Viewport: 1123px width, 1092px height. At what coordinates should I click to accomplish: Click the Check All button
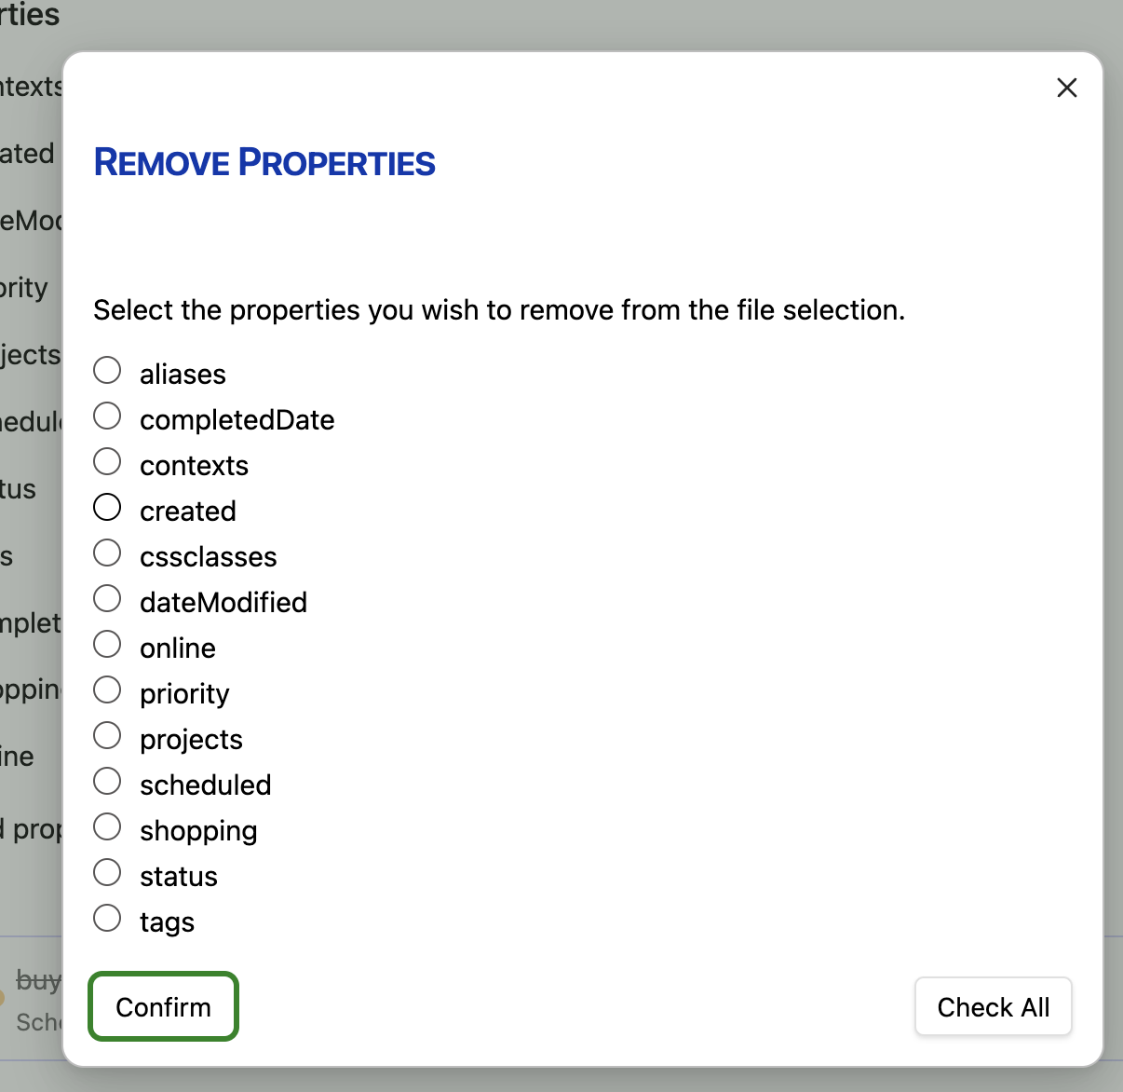click(x=993, y=1007)
